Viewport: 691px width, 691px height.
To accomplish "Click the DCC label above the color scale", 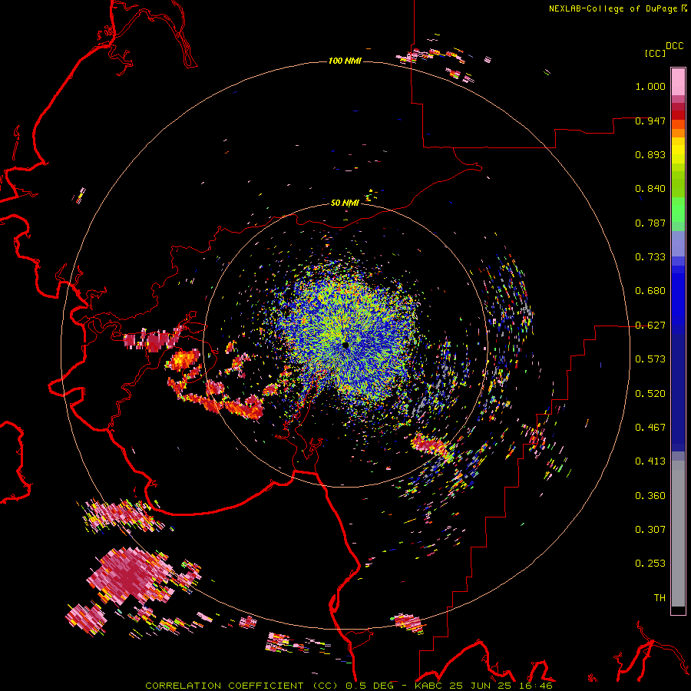I will (x=675, y=46).
